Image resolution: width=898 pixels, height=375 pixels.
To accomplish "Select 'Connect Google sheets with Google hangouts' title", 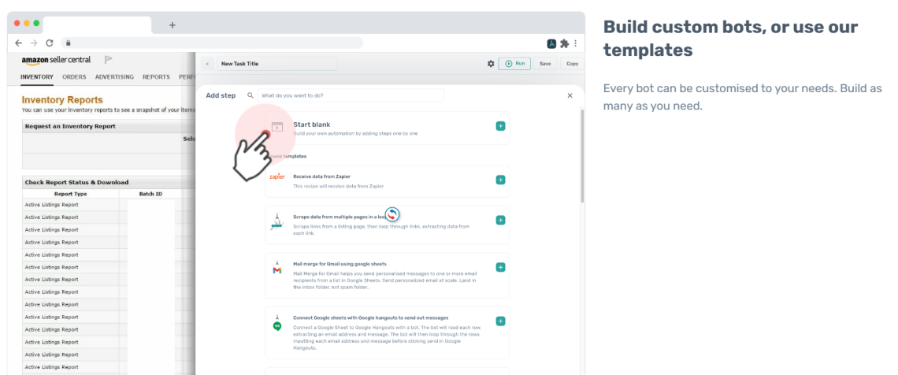I will pos(370,317).
